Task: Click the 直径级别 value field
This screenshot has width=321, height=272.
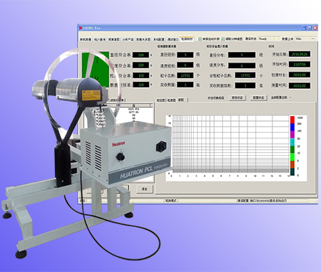Action: pos(186,55)
